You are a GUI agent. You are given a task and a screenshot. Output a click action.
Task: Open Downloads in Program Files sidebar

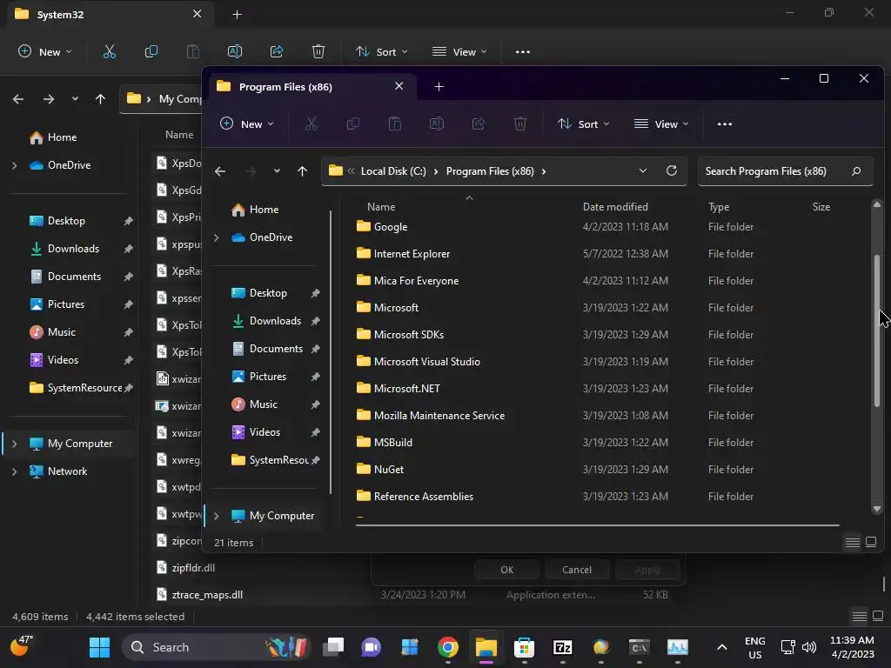click(x=275, y=321)
